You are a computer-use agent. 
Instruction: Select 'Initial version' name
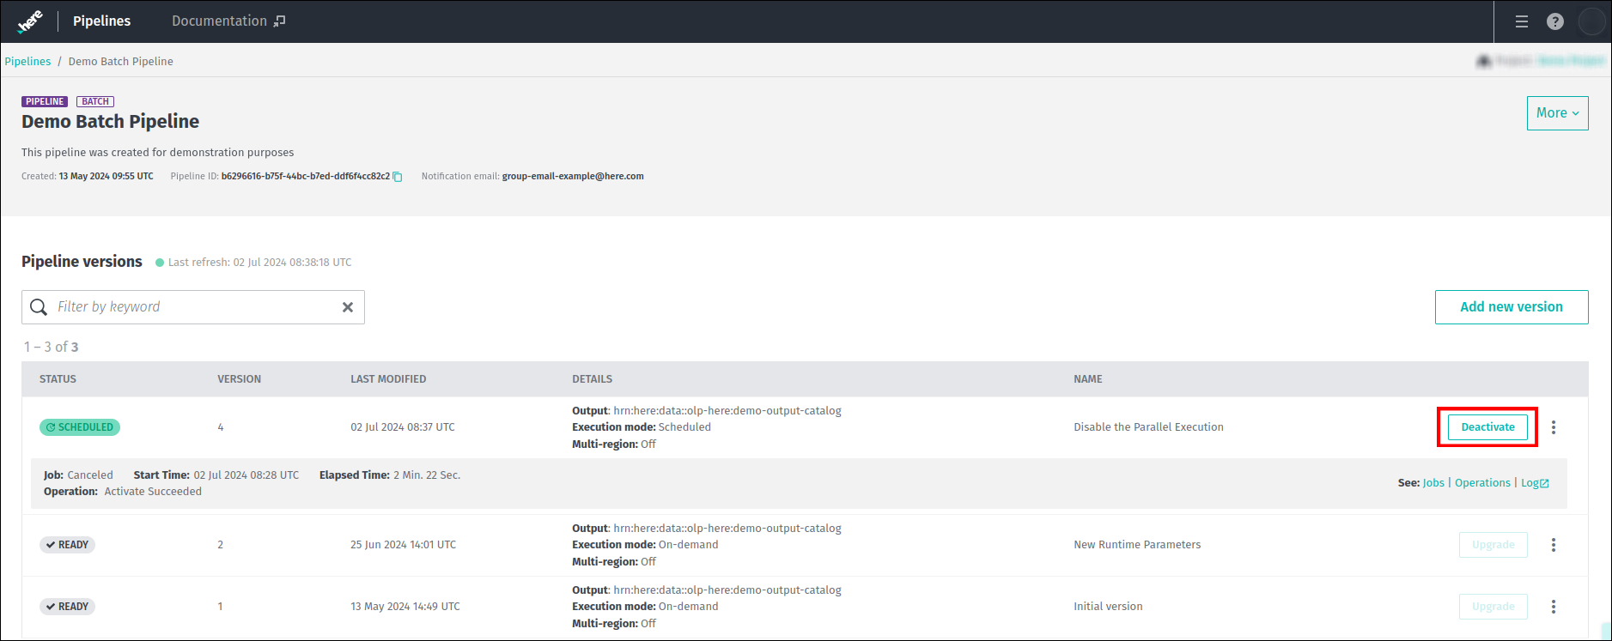pos(1108,607)
